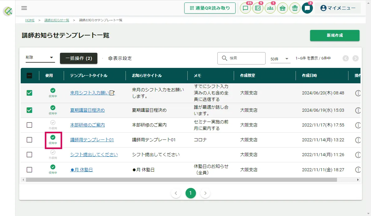The image size is (371, 216).
Task: Go to 講師お知らせ一覧 breadcrumb
Action: pos(57,20)
